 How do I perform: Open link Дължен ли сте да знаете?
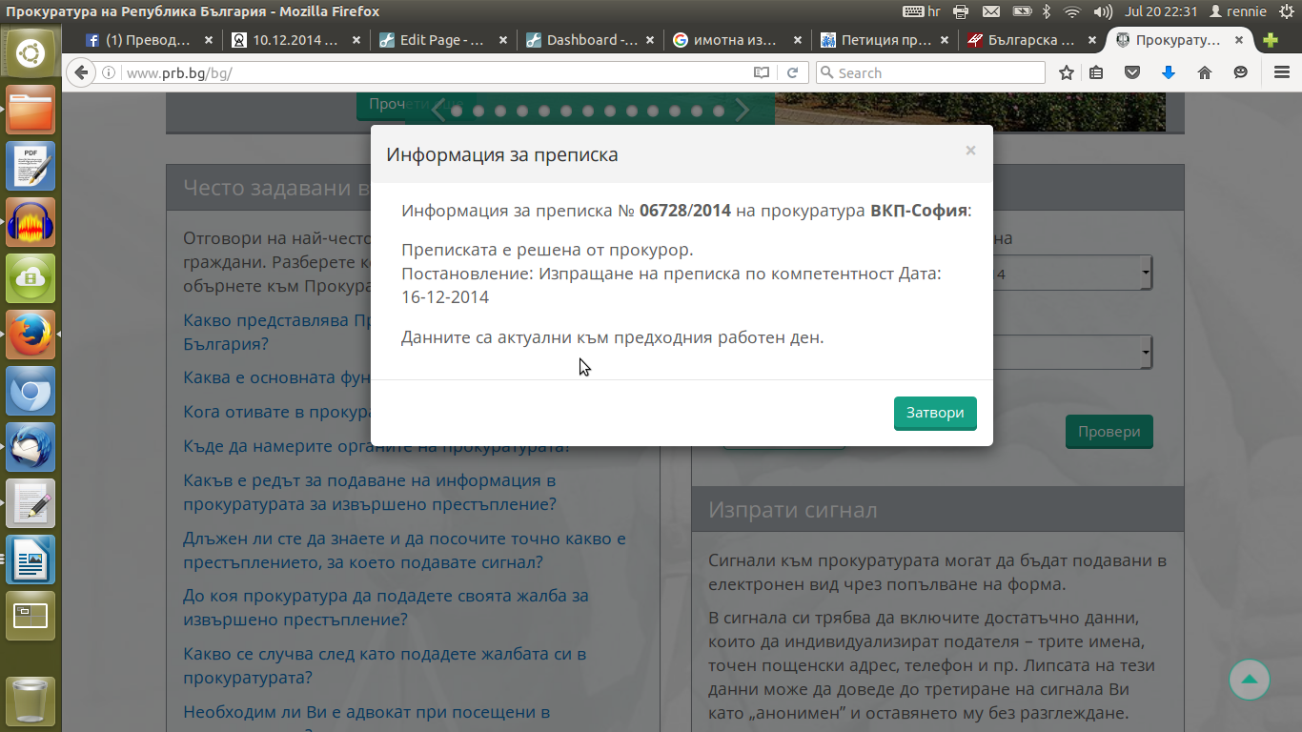pos(404,550)
